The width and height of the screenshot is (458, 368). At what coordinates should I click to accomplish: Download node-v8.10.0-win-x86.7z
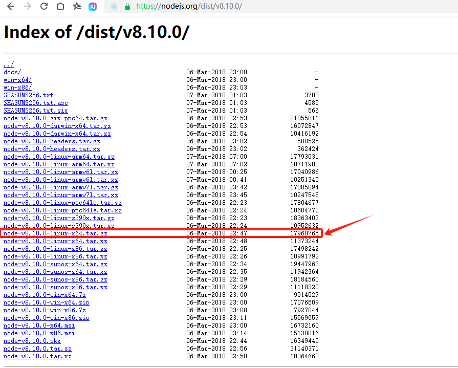click(x=45, y=310)
